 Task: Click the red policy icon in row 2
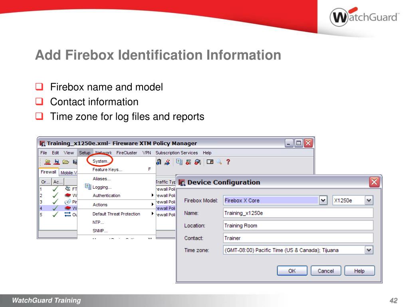point(68,195)
